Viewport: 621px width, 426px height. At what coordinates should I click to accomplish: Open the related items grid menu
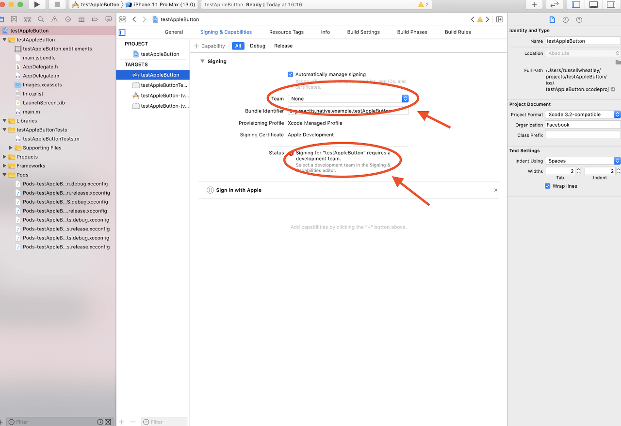(x=122, y=19)
